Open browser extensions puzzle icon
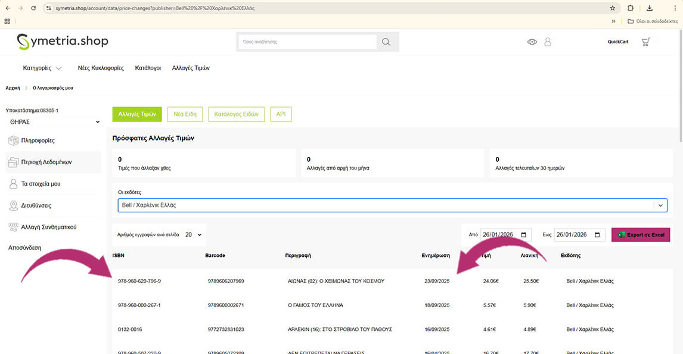The width and height of the screenshot is (683, 354). coord(631,8)
